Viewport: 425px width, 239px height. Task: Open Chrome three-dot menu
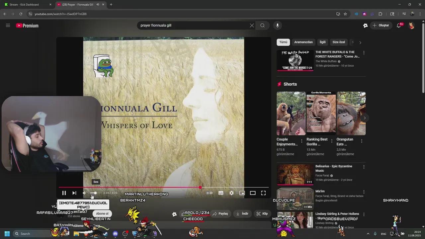[x=420, y=14]
